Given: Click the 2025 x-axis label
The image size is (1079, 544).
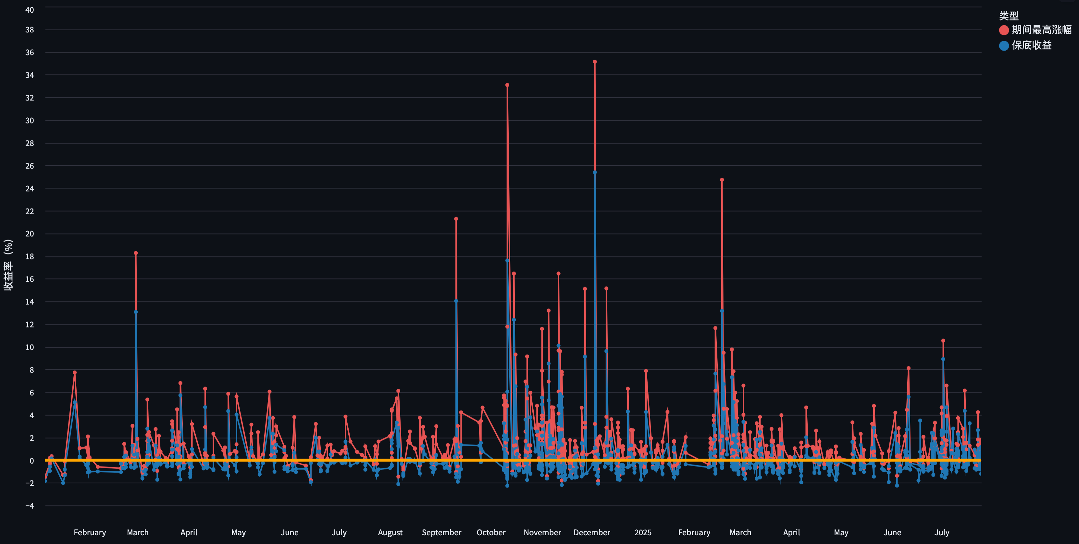Looking at the screenshot, I should 642,532.
